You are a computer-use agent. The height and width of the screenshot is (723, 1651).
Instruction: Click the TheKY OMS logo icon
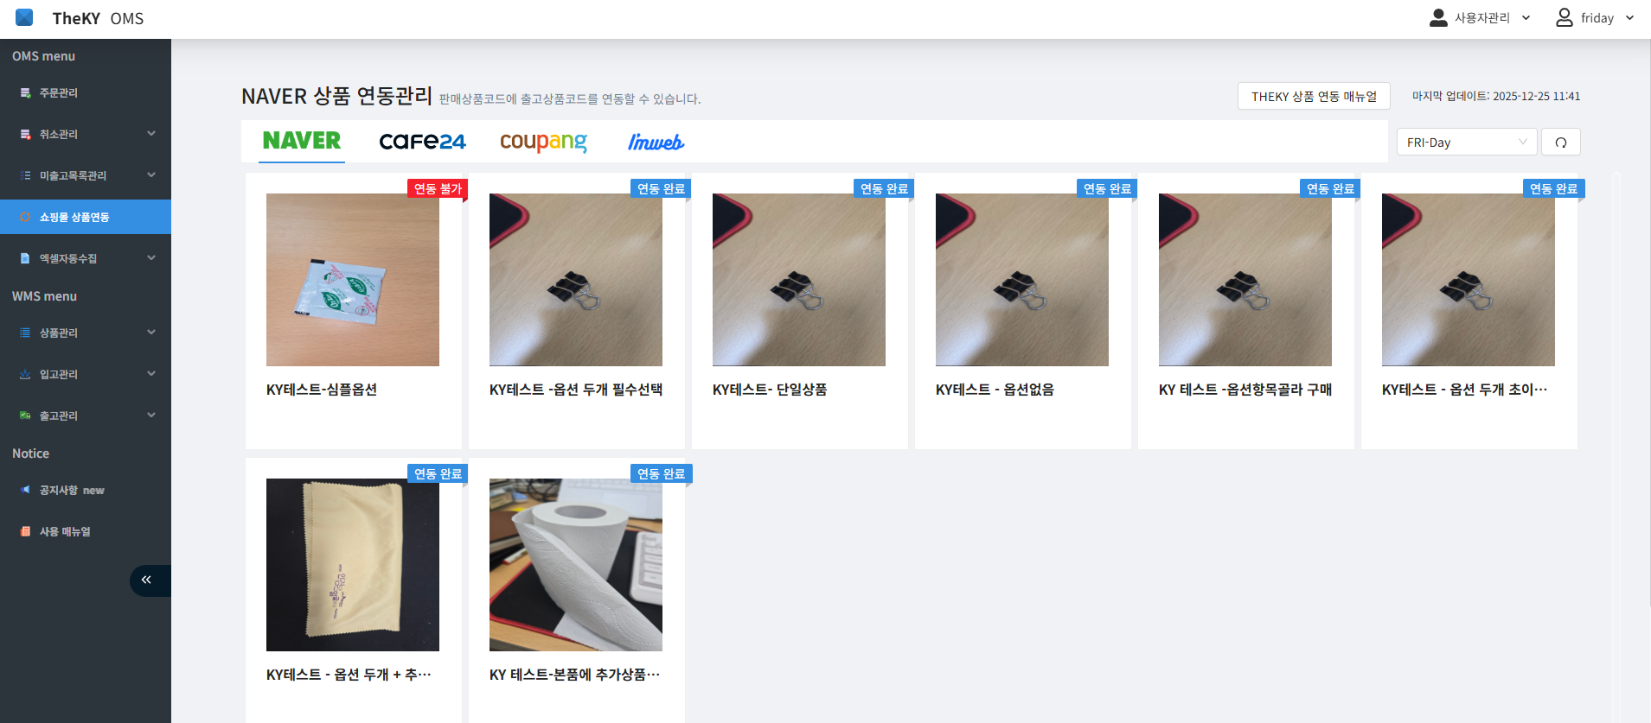pos(24,18)
